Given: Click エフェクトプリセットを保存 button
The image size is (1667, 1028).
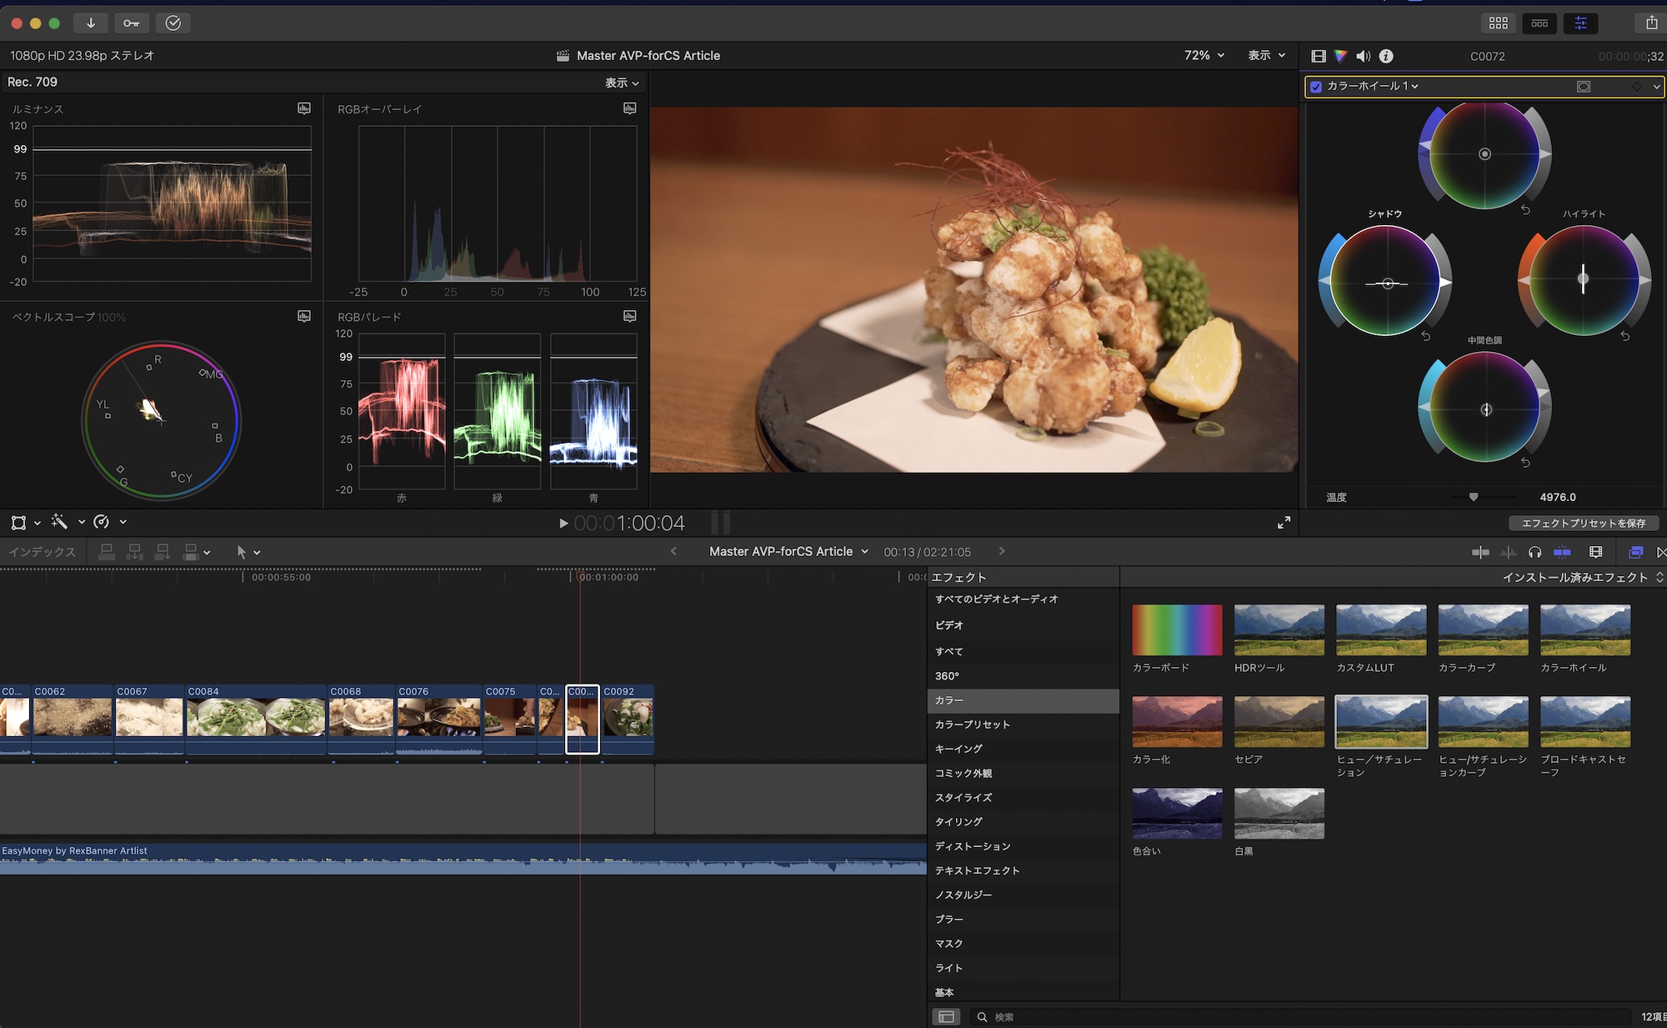Looking at the screenshot, I should [x=1583, y=523].
